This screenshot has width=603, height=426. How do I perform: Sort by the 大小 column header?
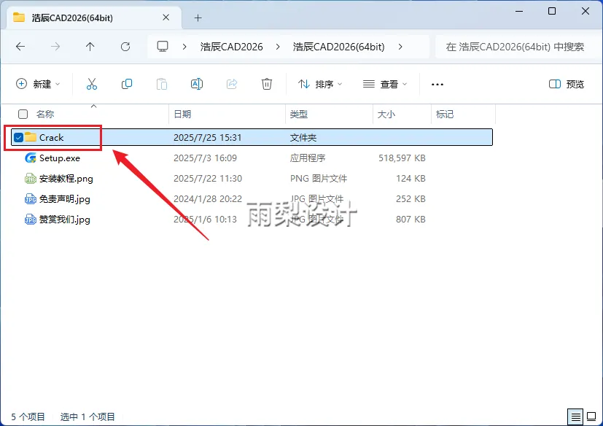[386, 115]
